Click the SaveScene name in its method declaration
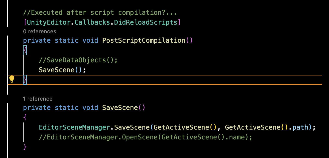Image resolution: width=329 pixels, height=158 pixels. pyautogui.click(x=120, y=108)
